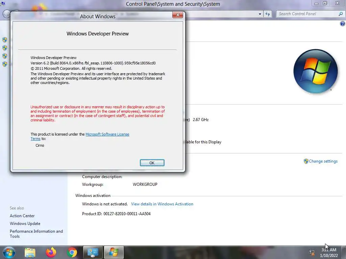Switch to Control Panel taskbar button

[93, 252]
